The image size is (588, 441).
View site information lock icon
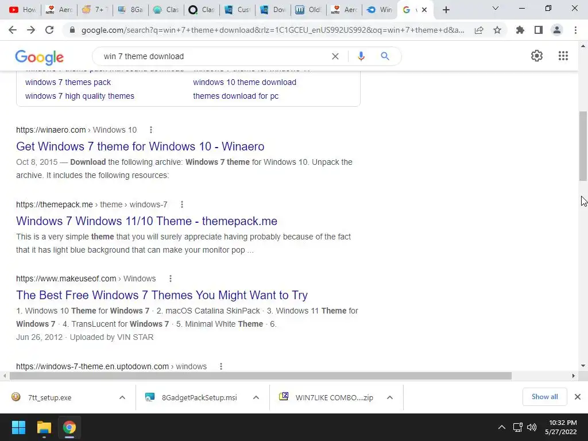click(72, 30)
